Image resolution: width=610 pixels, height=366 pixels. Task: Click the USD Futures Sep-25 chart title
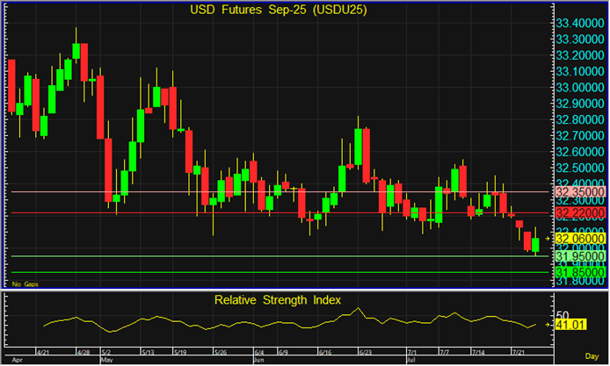coord(279,11)
